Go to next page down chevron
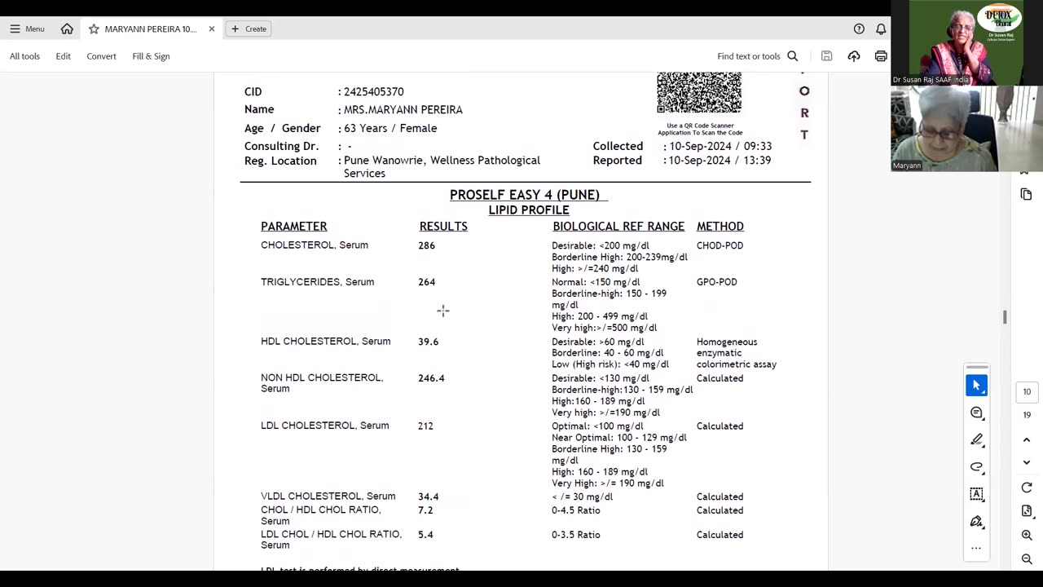Image resolution: width=1043 pixels, height=587 pixels. [1027, 462]
